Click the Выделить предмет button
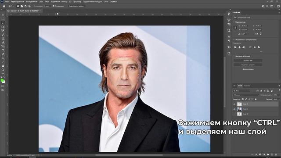Screen dimensions: 281x158 248,65
